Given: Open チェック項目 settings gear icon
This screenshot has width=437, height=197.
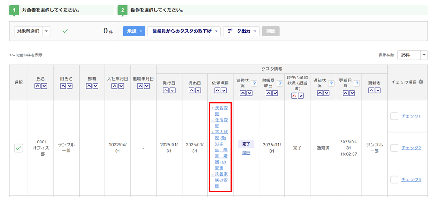Looking at the screenshot, I should pyautogui.click(x=421, y=82).
